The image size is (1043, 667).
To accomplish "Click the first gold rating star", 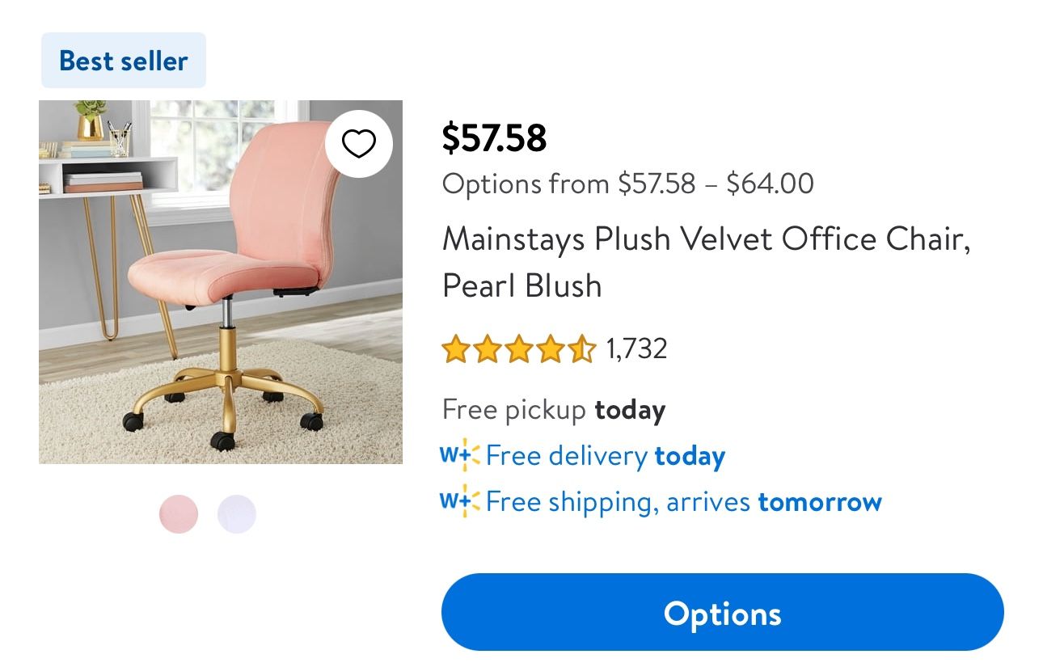I will click(x=456, y=350).
